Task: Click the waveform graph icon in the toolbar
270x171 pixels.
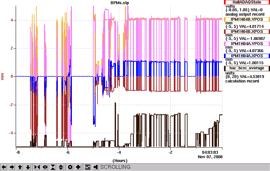Action: click(88, 167)
